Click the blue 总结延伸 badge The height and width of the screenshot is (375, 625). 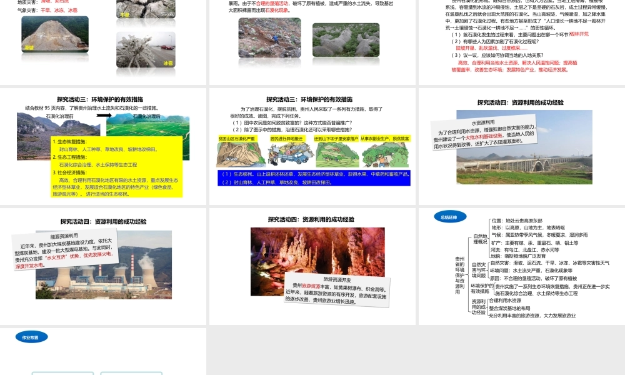pyautogui.click(x=450, y=217)
